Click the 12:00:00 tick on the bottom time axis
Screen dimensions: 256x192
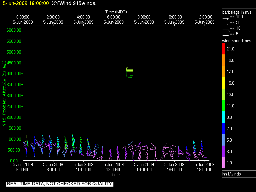click(114, 169)
